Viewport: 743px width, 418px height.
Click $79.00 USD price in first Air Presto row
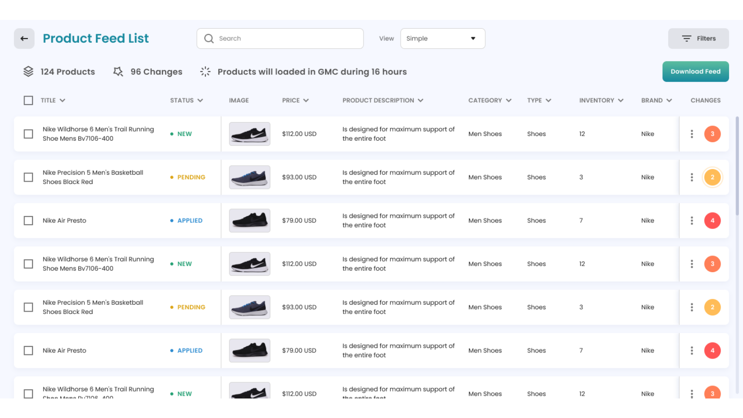[299, 221]
